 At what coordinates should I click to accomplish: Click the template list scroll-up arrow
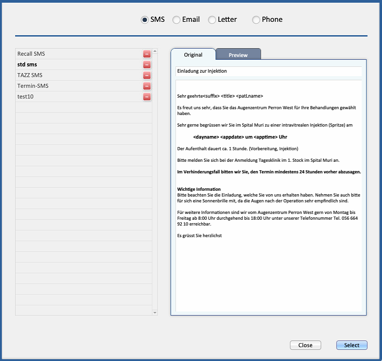(154, 51)
